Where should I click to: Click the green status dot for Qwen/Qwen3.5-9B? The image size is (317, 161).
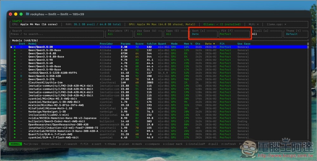(x=15, y=60)
